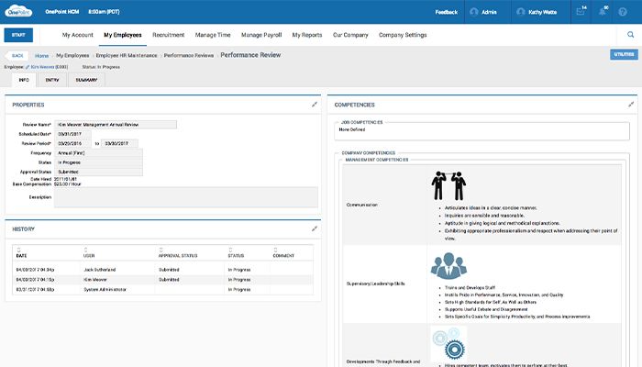Click the OnePoint cloud logo
Image resolution: width=642 pixels, height=367 pixels.
18,11
